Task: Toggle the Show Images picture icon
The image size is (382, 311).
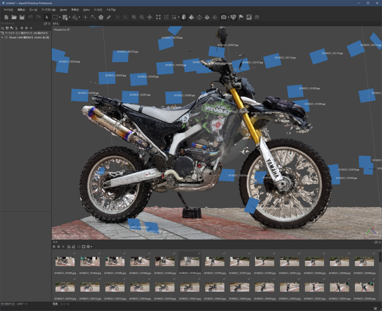Action: [249, 17]
